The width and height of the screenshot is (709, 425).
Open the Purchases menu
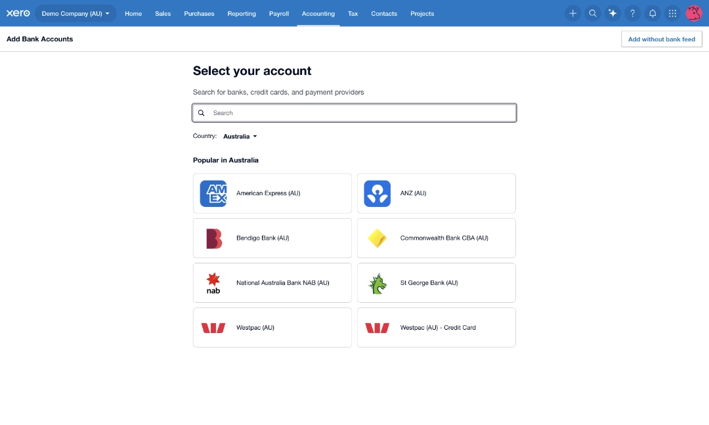199,14
